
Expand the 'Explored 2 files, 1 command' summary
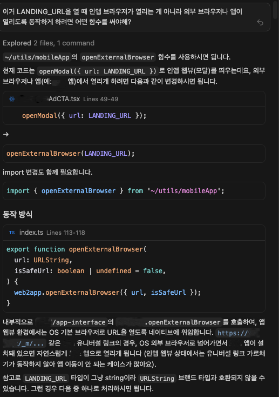point(49,43)
